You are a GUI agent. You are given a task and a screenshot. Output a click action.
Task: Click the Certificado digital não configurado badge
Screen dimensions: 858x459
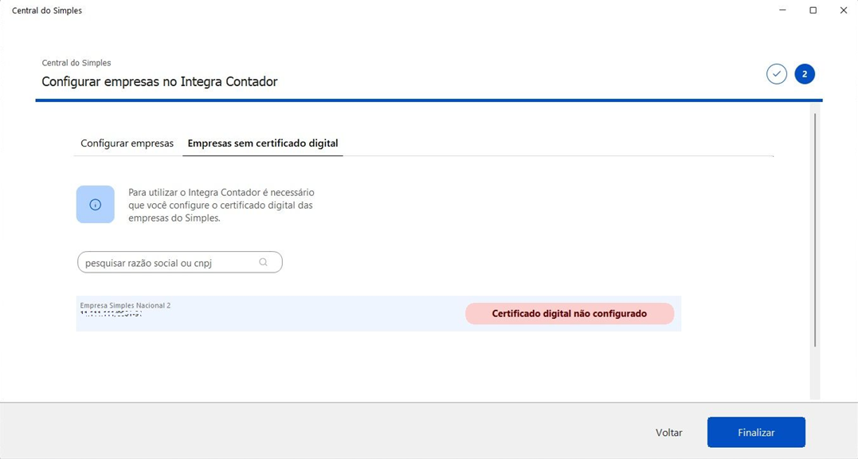[570, 313]
